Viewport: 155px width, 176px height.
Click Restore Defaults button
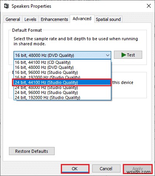pyautogui.click(x=32, y=151)
